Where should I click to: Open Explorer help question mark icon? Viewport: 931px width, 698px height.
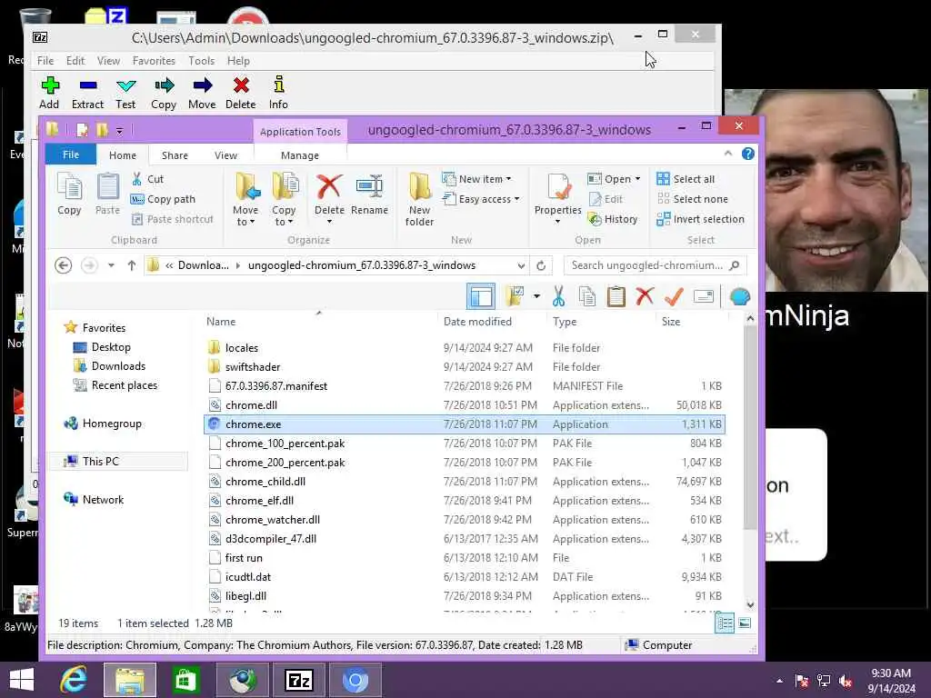(x=748, y=154)
